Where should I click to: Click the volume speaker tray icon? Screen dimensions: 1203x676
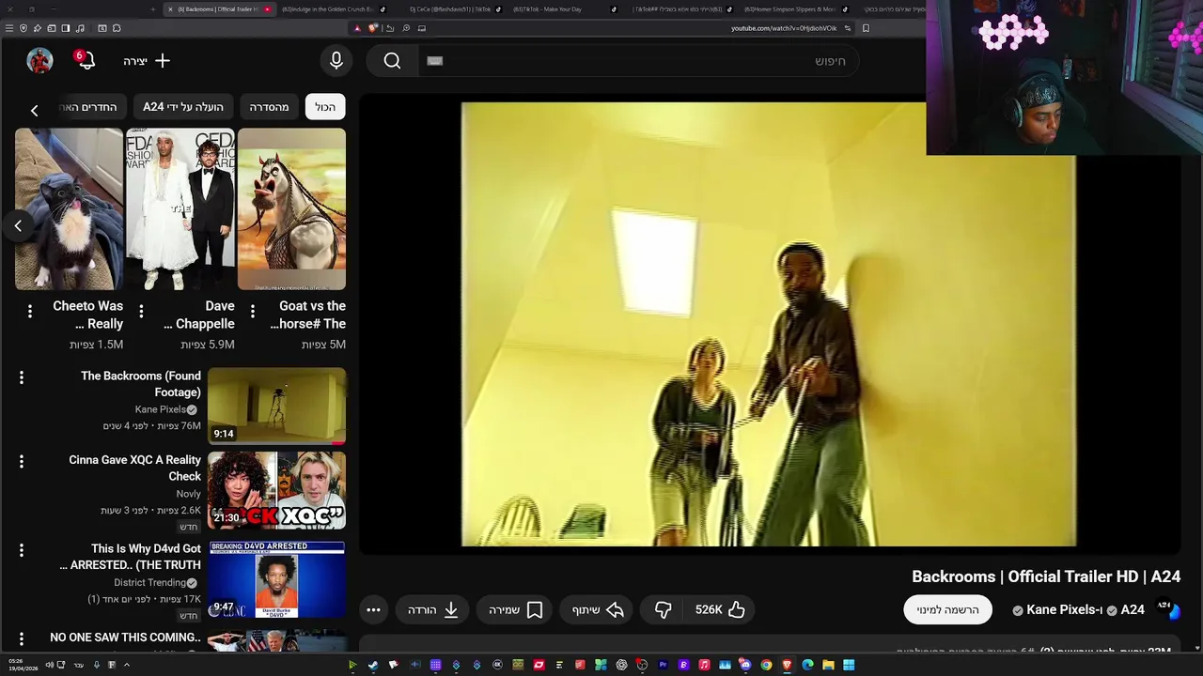click(x=49, y=665)
